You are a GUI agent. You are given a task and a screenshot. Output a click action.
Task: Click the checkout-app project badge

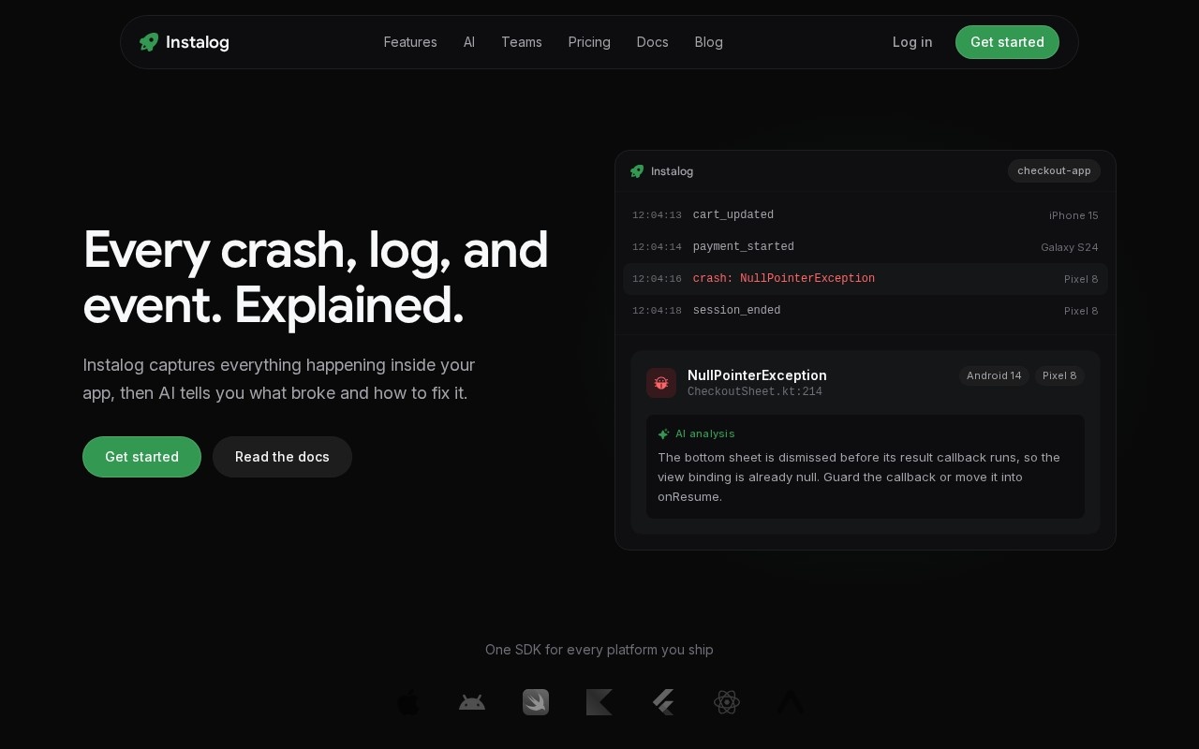1054,170
